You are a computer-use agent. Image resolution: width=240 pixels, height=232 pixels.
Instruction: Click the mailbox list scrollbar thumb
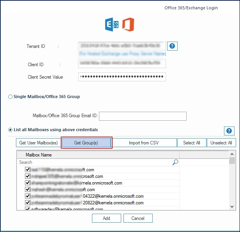[x=232, y=161]
